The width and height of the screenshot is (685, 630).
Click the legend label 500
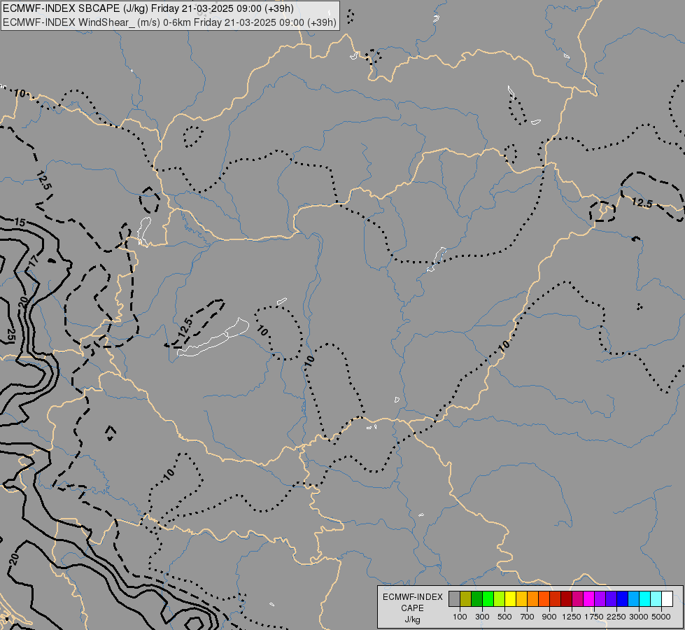pyautogui.click(x=504, y=617)
